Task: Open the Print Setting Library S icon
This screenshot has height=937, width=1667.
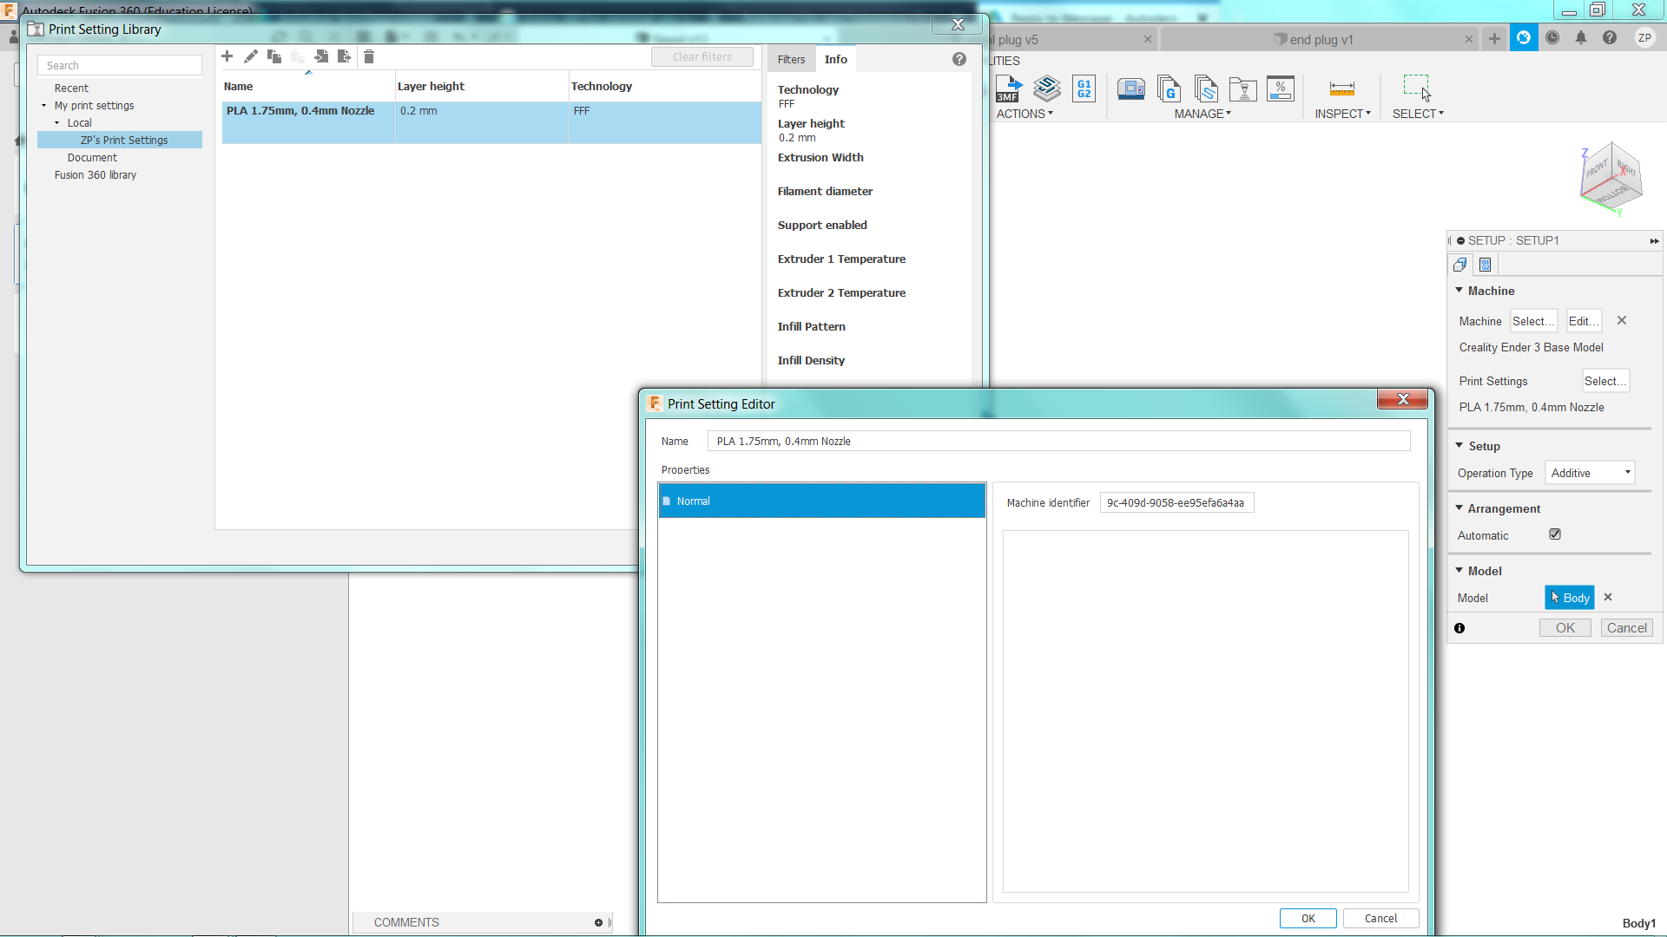Action: click(1206, 88)
